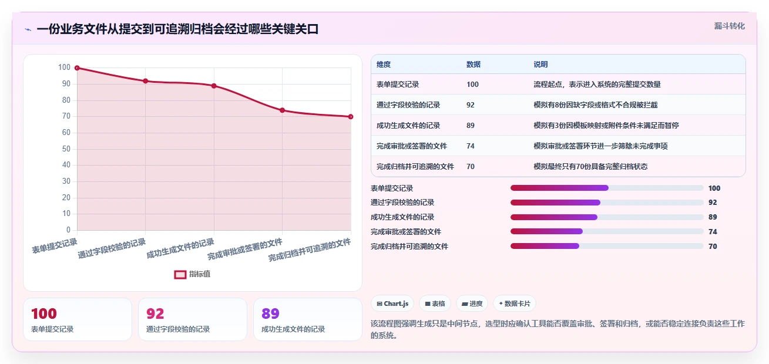This screenshot has width=769, height=364.
Task: Click the 成功生成文件的记录 progress bar
Action: click(x=607, y=217)
